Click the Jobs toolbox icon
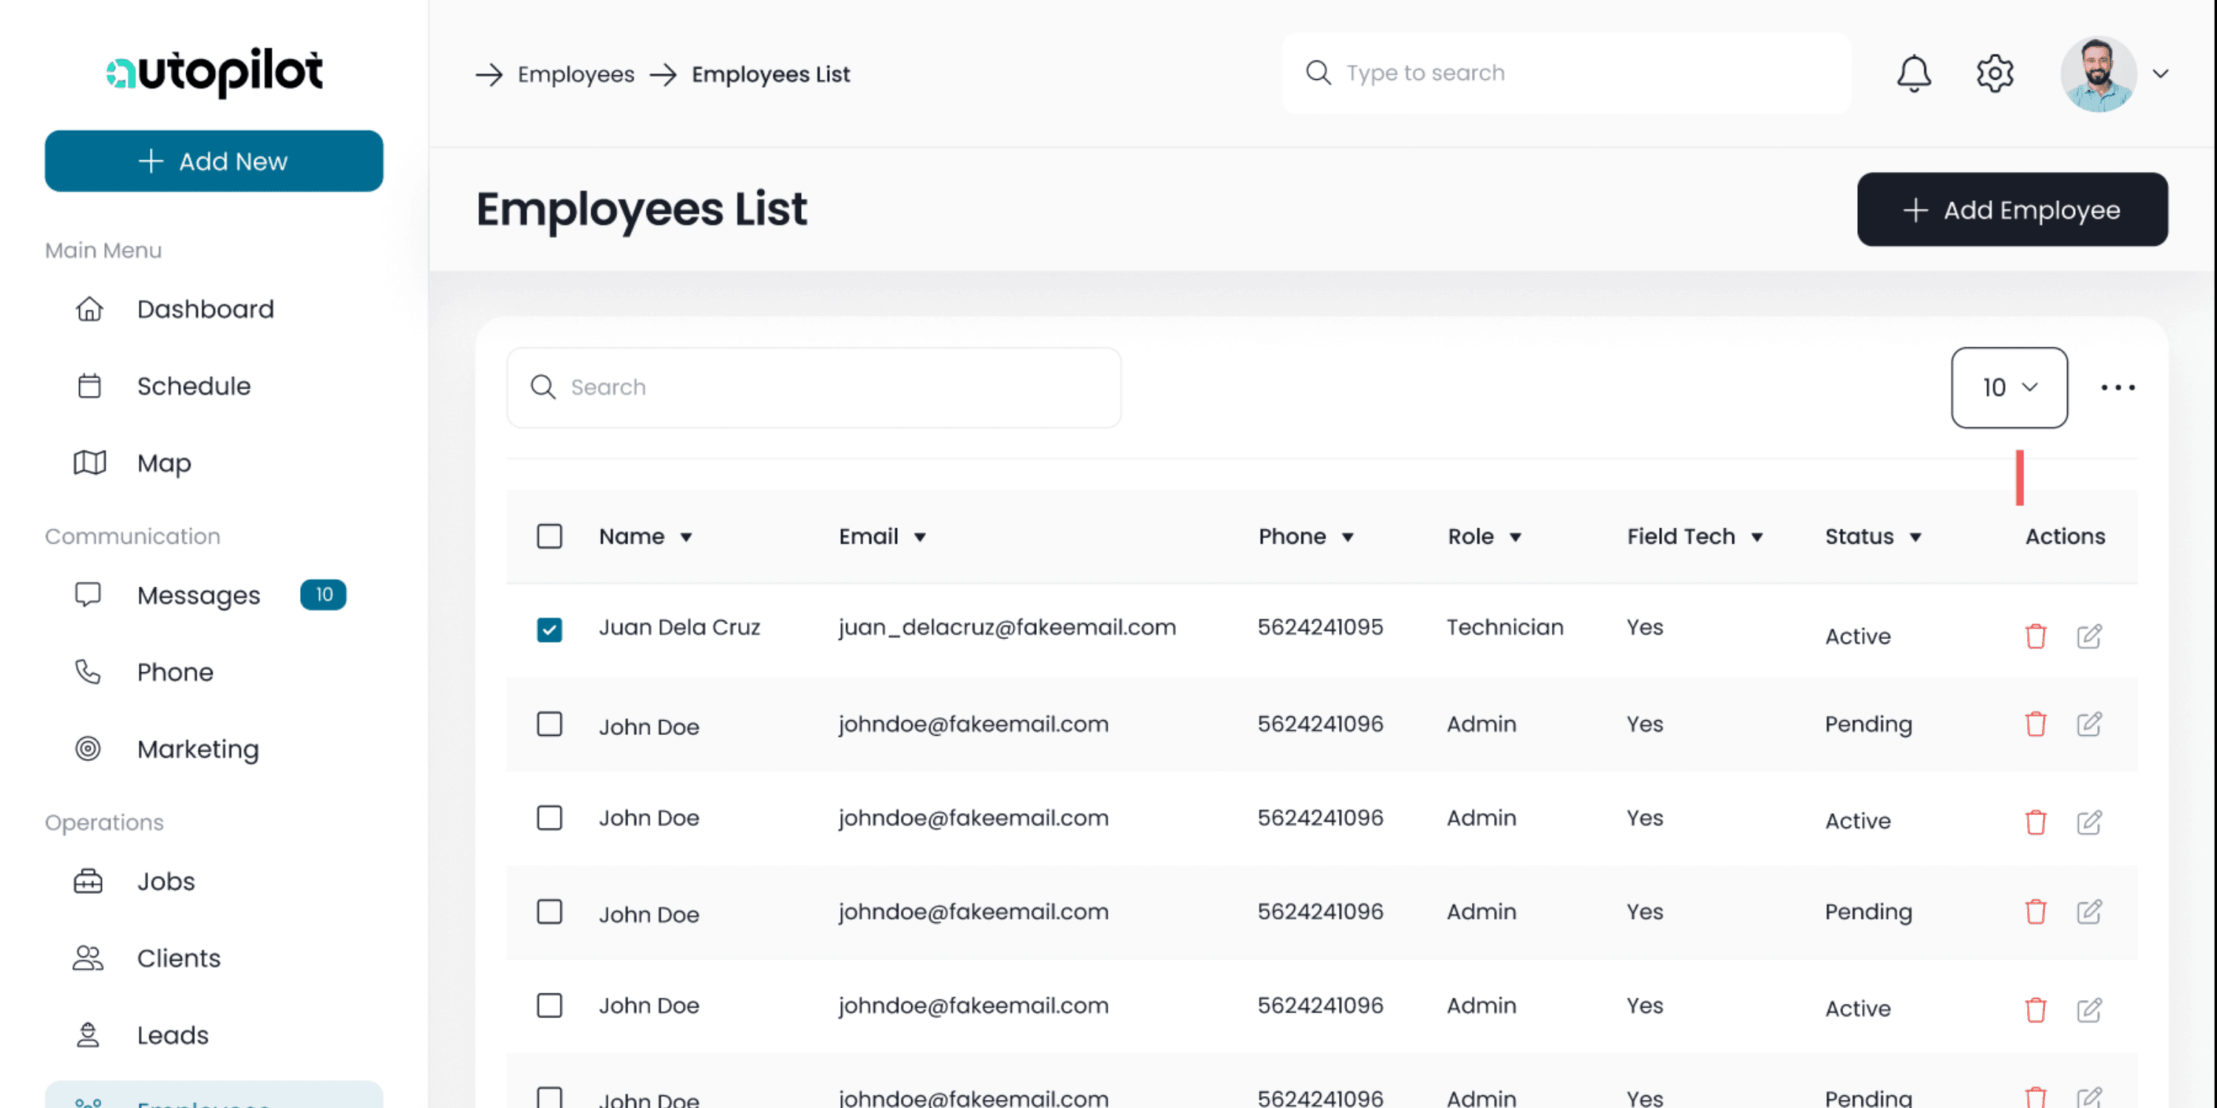 coord(88,881)
